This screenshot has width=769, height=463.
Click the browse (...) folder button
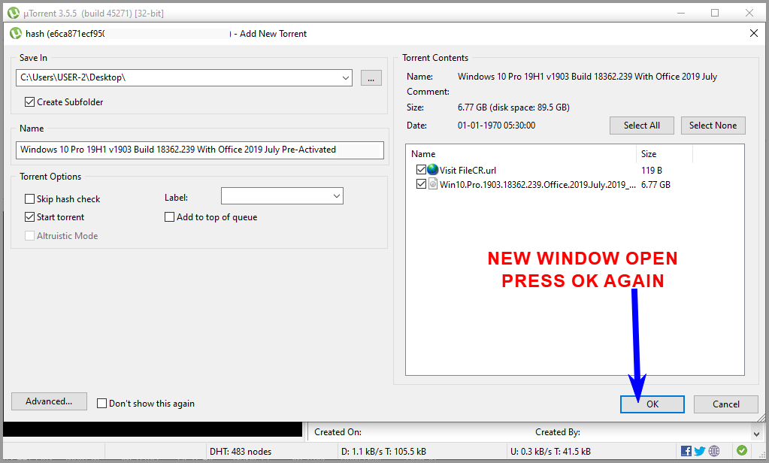coord(371,78)
